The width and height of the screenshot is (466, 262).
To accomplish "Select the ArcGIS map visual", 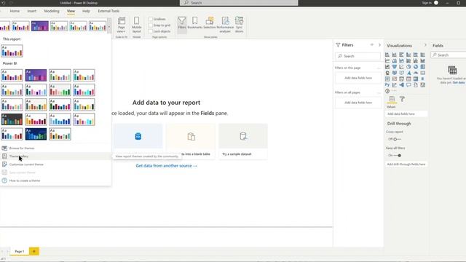I will coord(387,91).
